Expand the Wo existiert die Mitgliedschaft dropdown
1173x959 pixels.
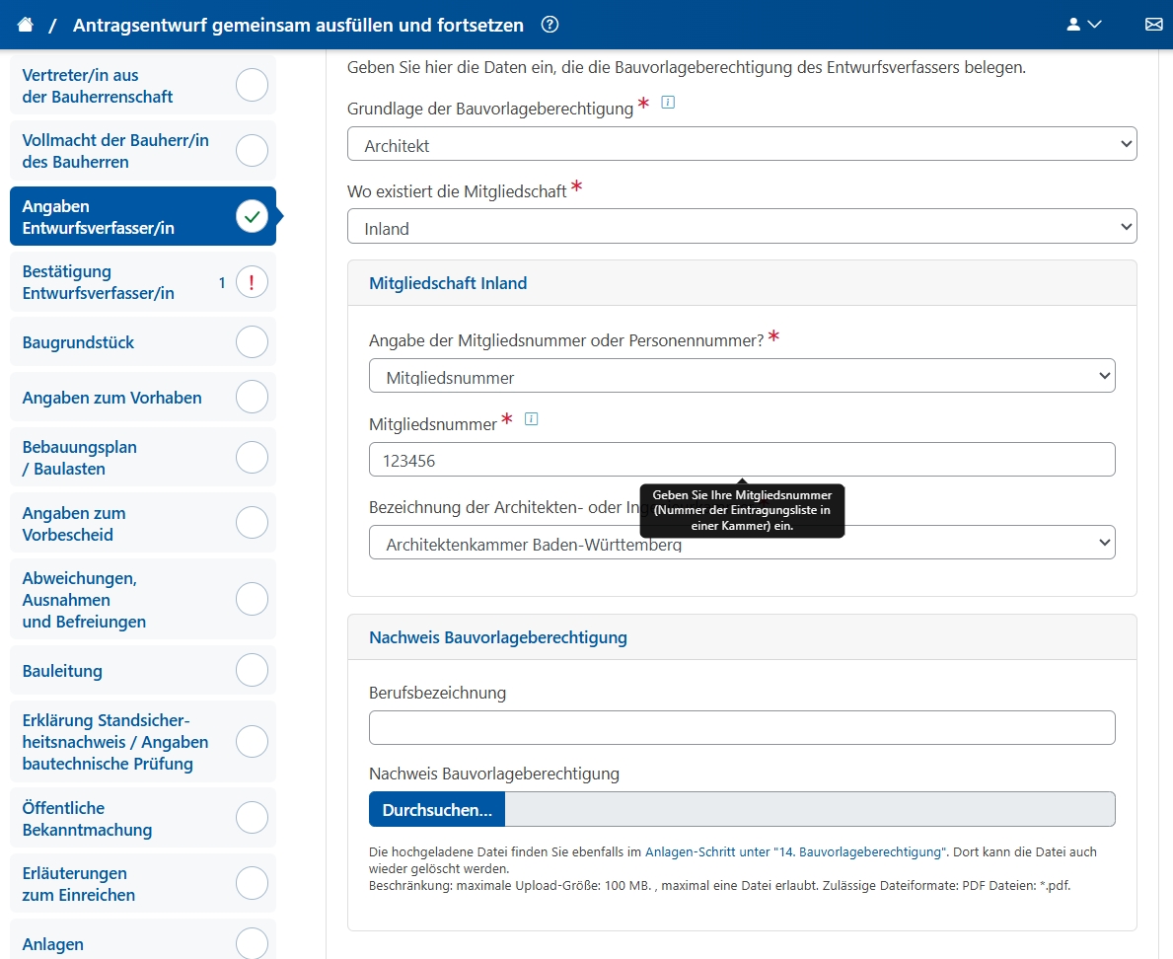click(x=741, y=228)
